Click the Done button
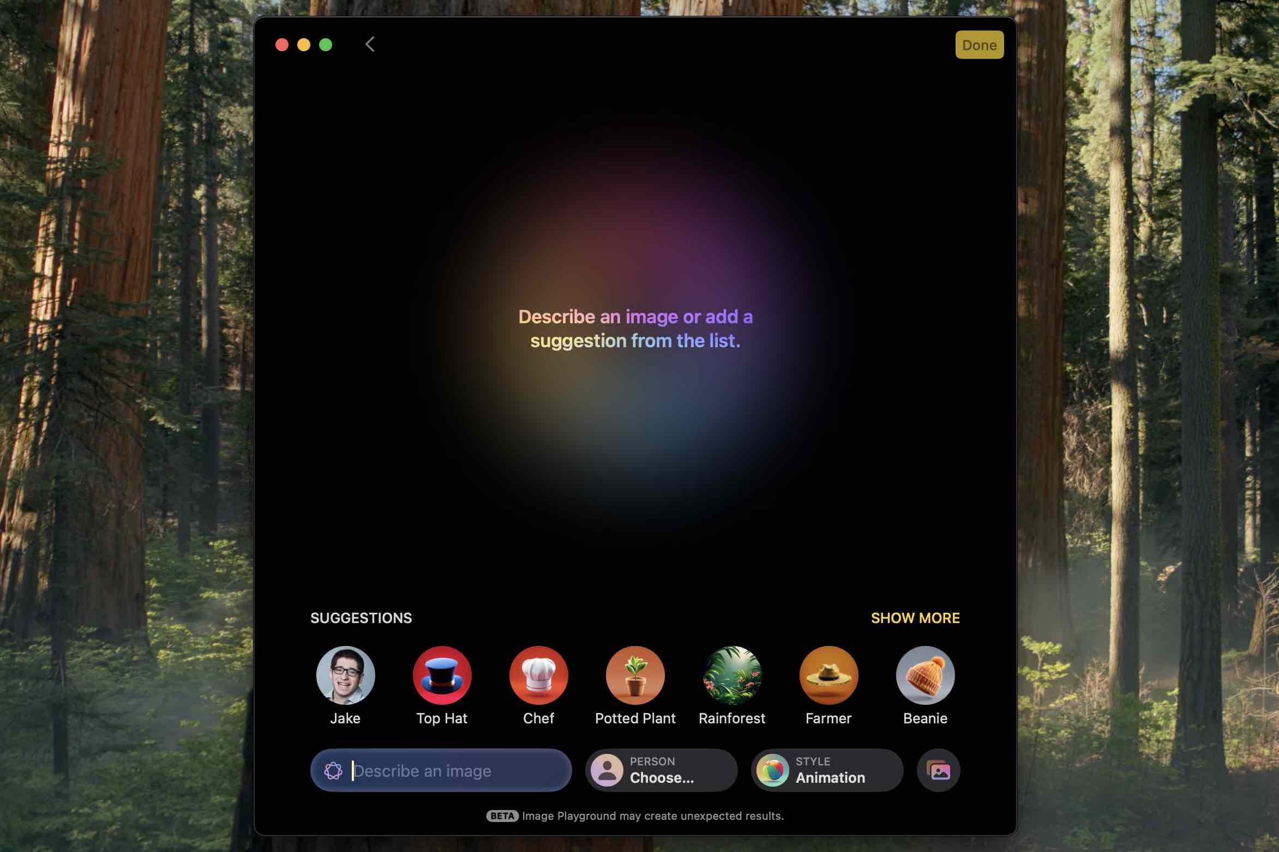Image resolution: width=1279 pixels, height=852 pixels. pyautogui.click(x=978, y=44)
